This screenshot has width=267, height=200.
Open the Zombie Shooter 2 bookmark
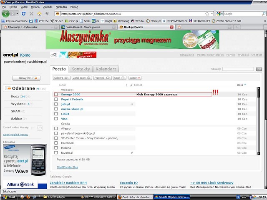click(228, 21)
